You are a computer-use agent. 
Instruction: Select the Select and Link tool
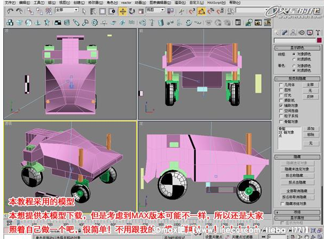pyautogui.click(x=30, y=11)
